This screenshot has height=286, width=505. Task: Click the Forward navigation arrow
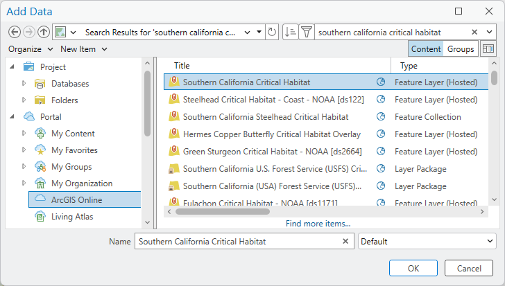pos(29,32)
